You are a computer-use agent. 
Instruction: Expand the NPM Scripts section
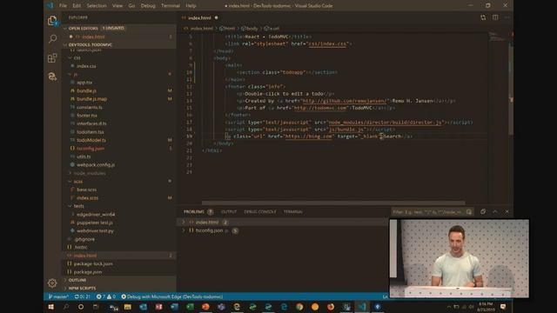point(82,288)
